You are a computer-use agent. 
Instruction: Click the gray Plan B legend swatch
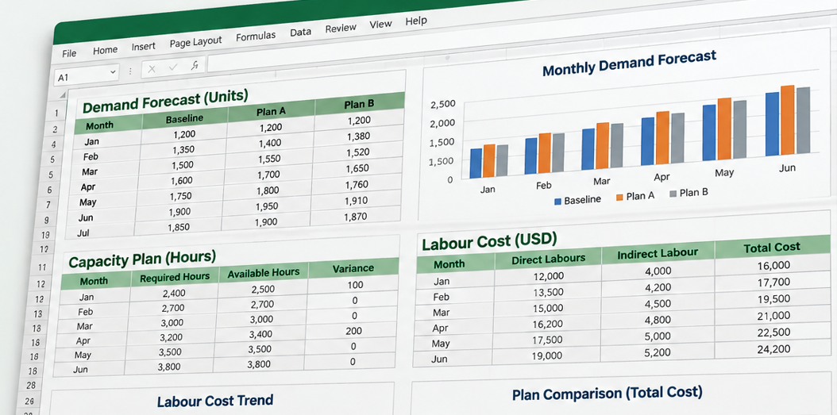click(x=673, y=194)
